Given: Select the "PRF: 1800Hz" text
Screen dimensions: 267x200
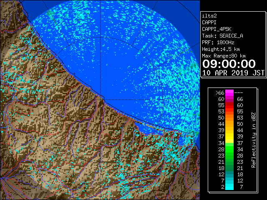Looking at the screenshot, I should point(218,42).
